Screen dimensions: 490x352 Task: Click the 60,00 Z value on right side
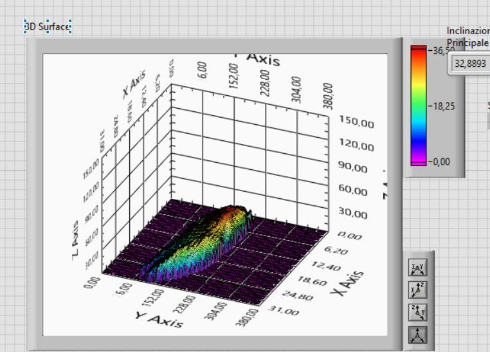353,190
